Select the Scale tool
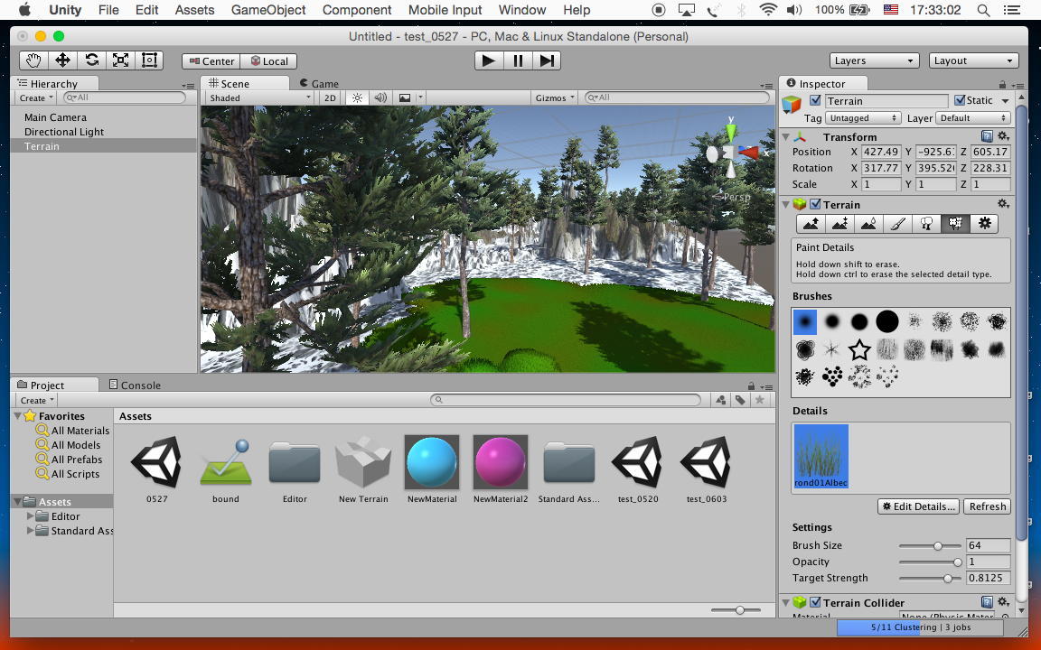 click(121, 60)
